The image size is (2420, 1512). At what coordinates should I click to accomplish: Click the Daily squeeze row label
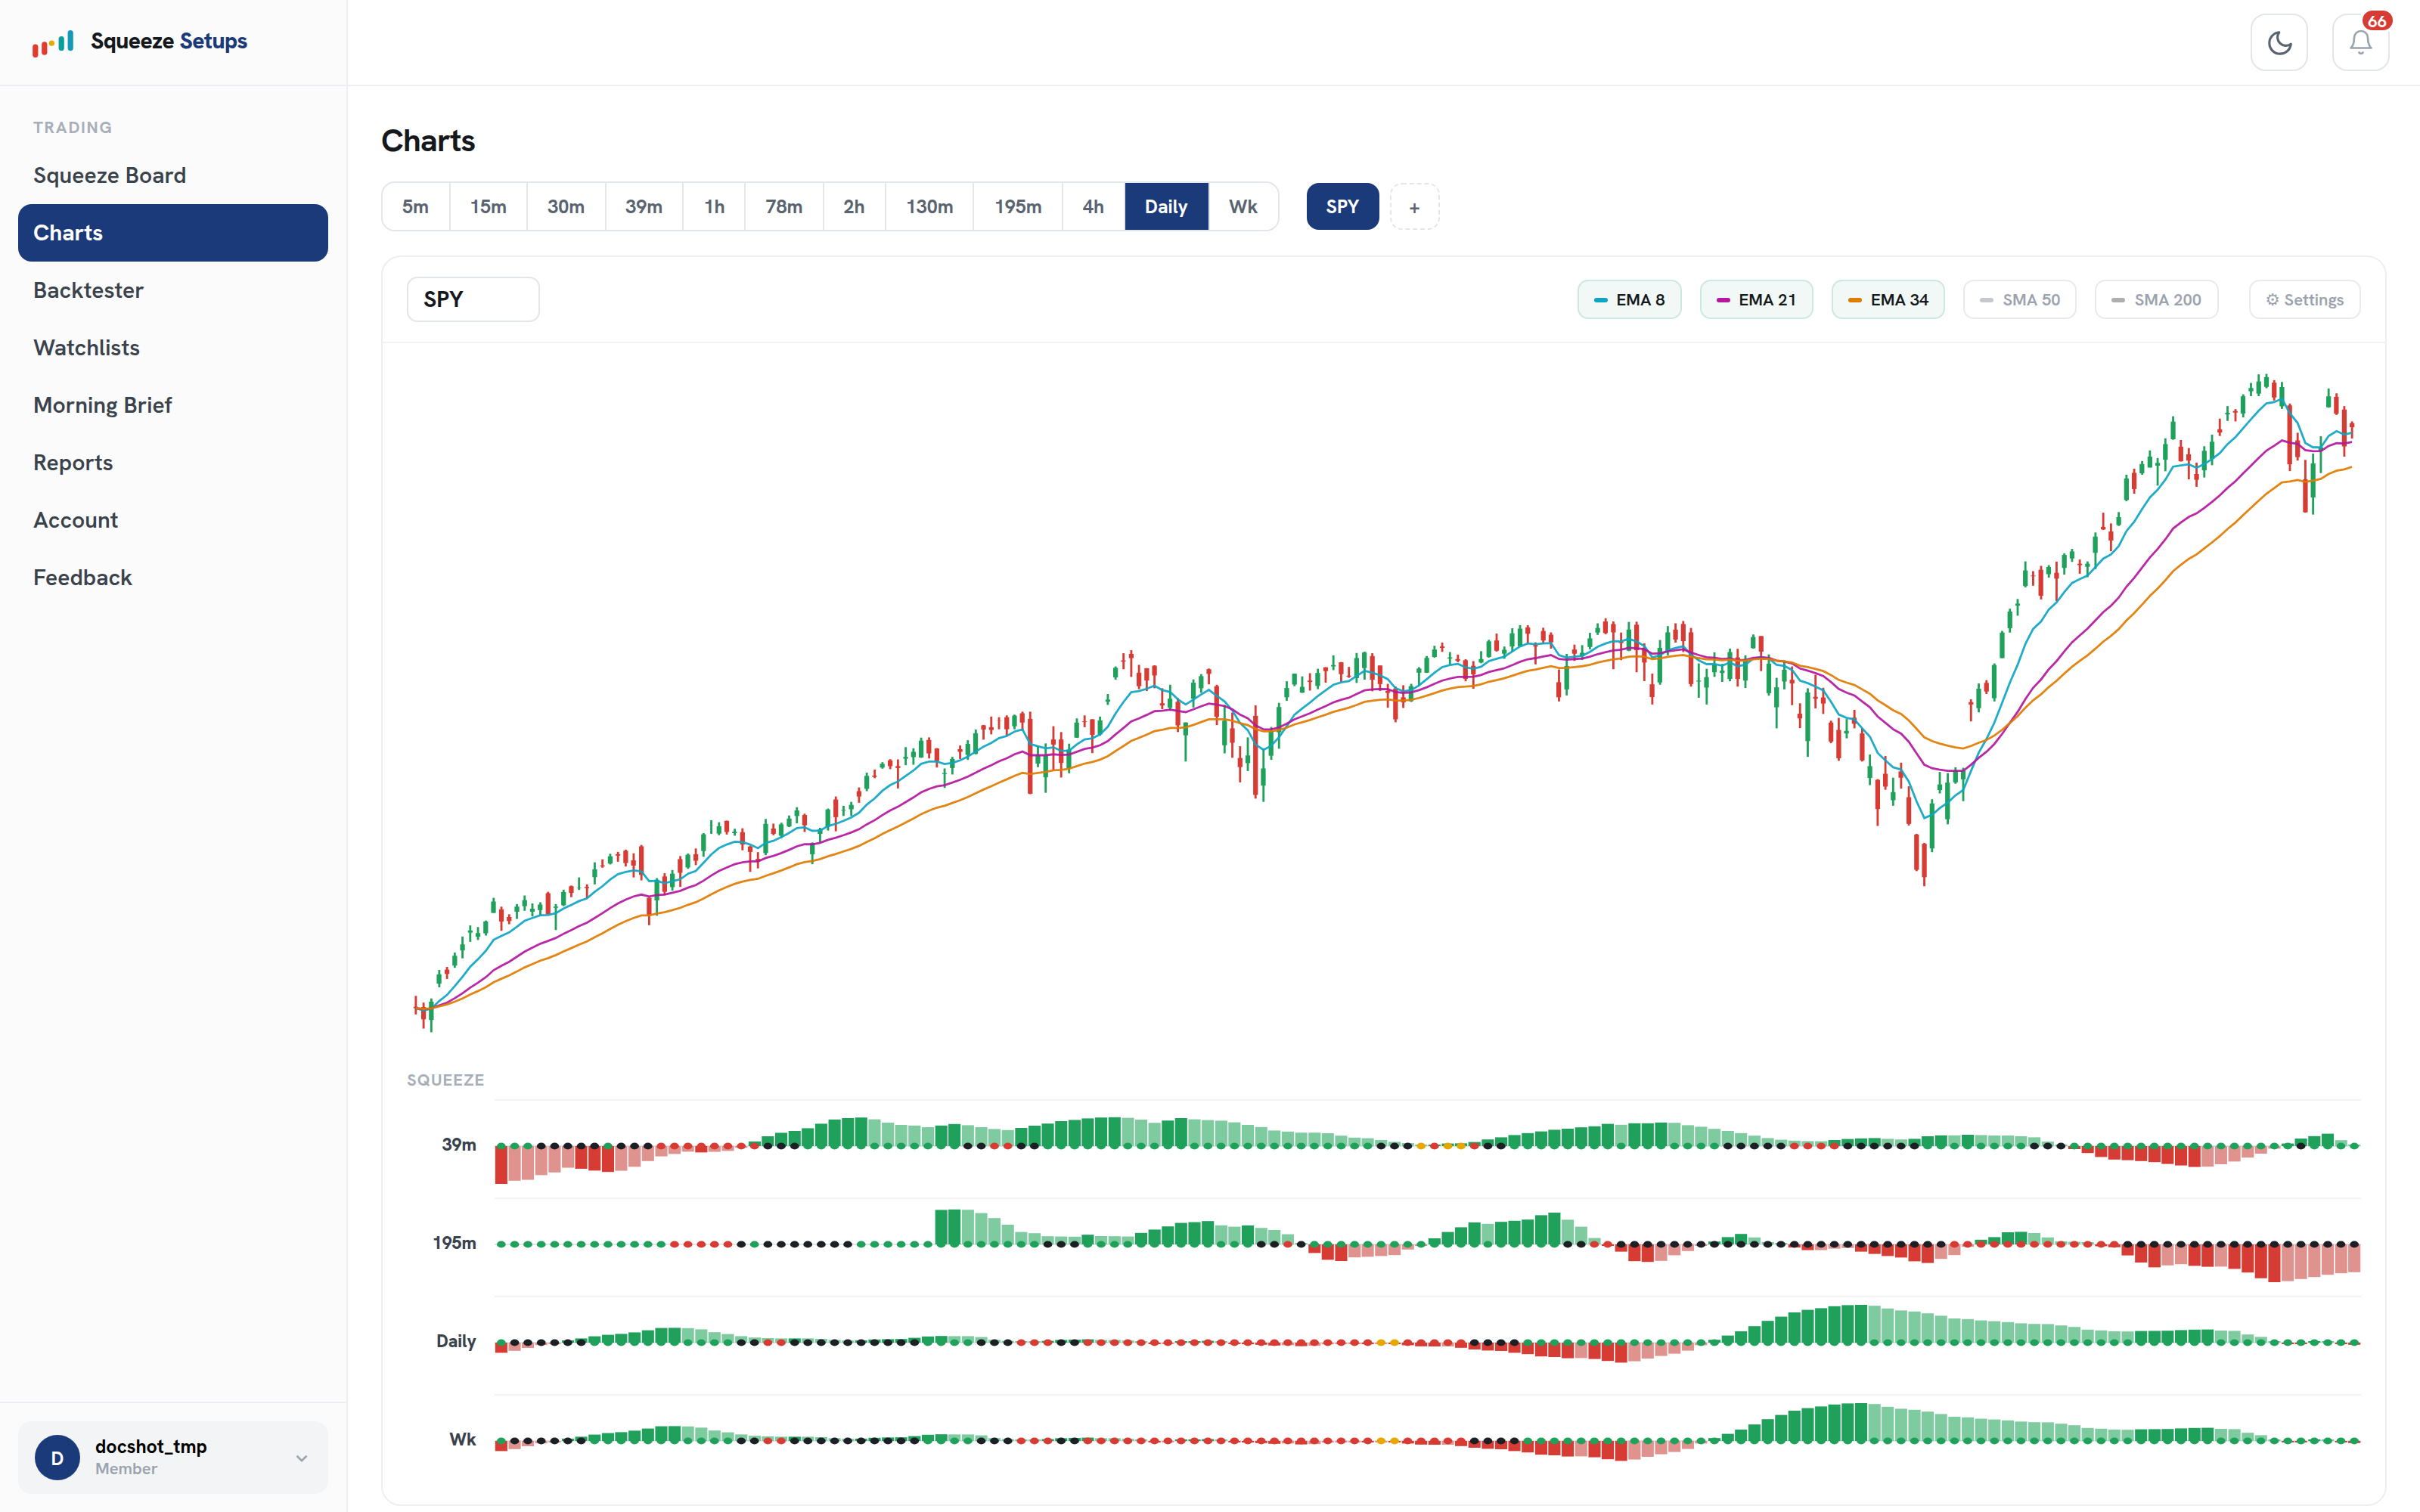click(456, 1341)
